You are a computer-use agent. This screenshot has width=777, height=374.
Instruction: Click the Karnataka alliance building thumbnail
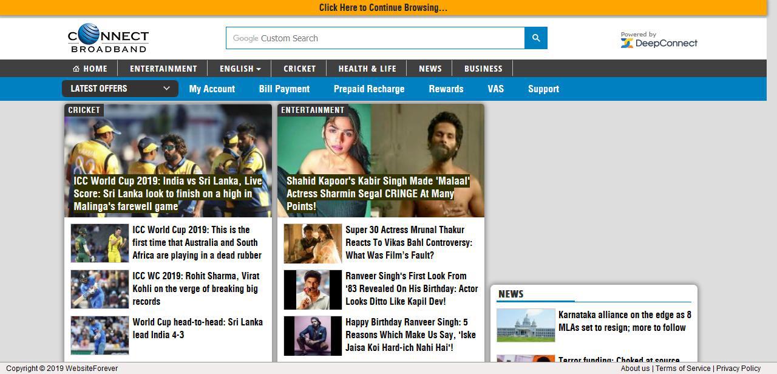pos(526,325)
